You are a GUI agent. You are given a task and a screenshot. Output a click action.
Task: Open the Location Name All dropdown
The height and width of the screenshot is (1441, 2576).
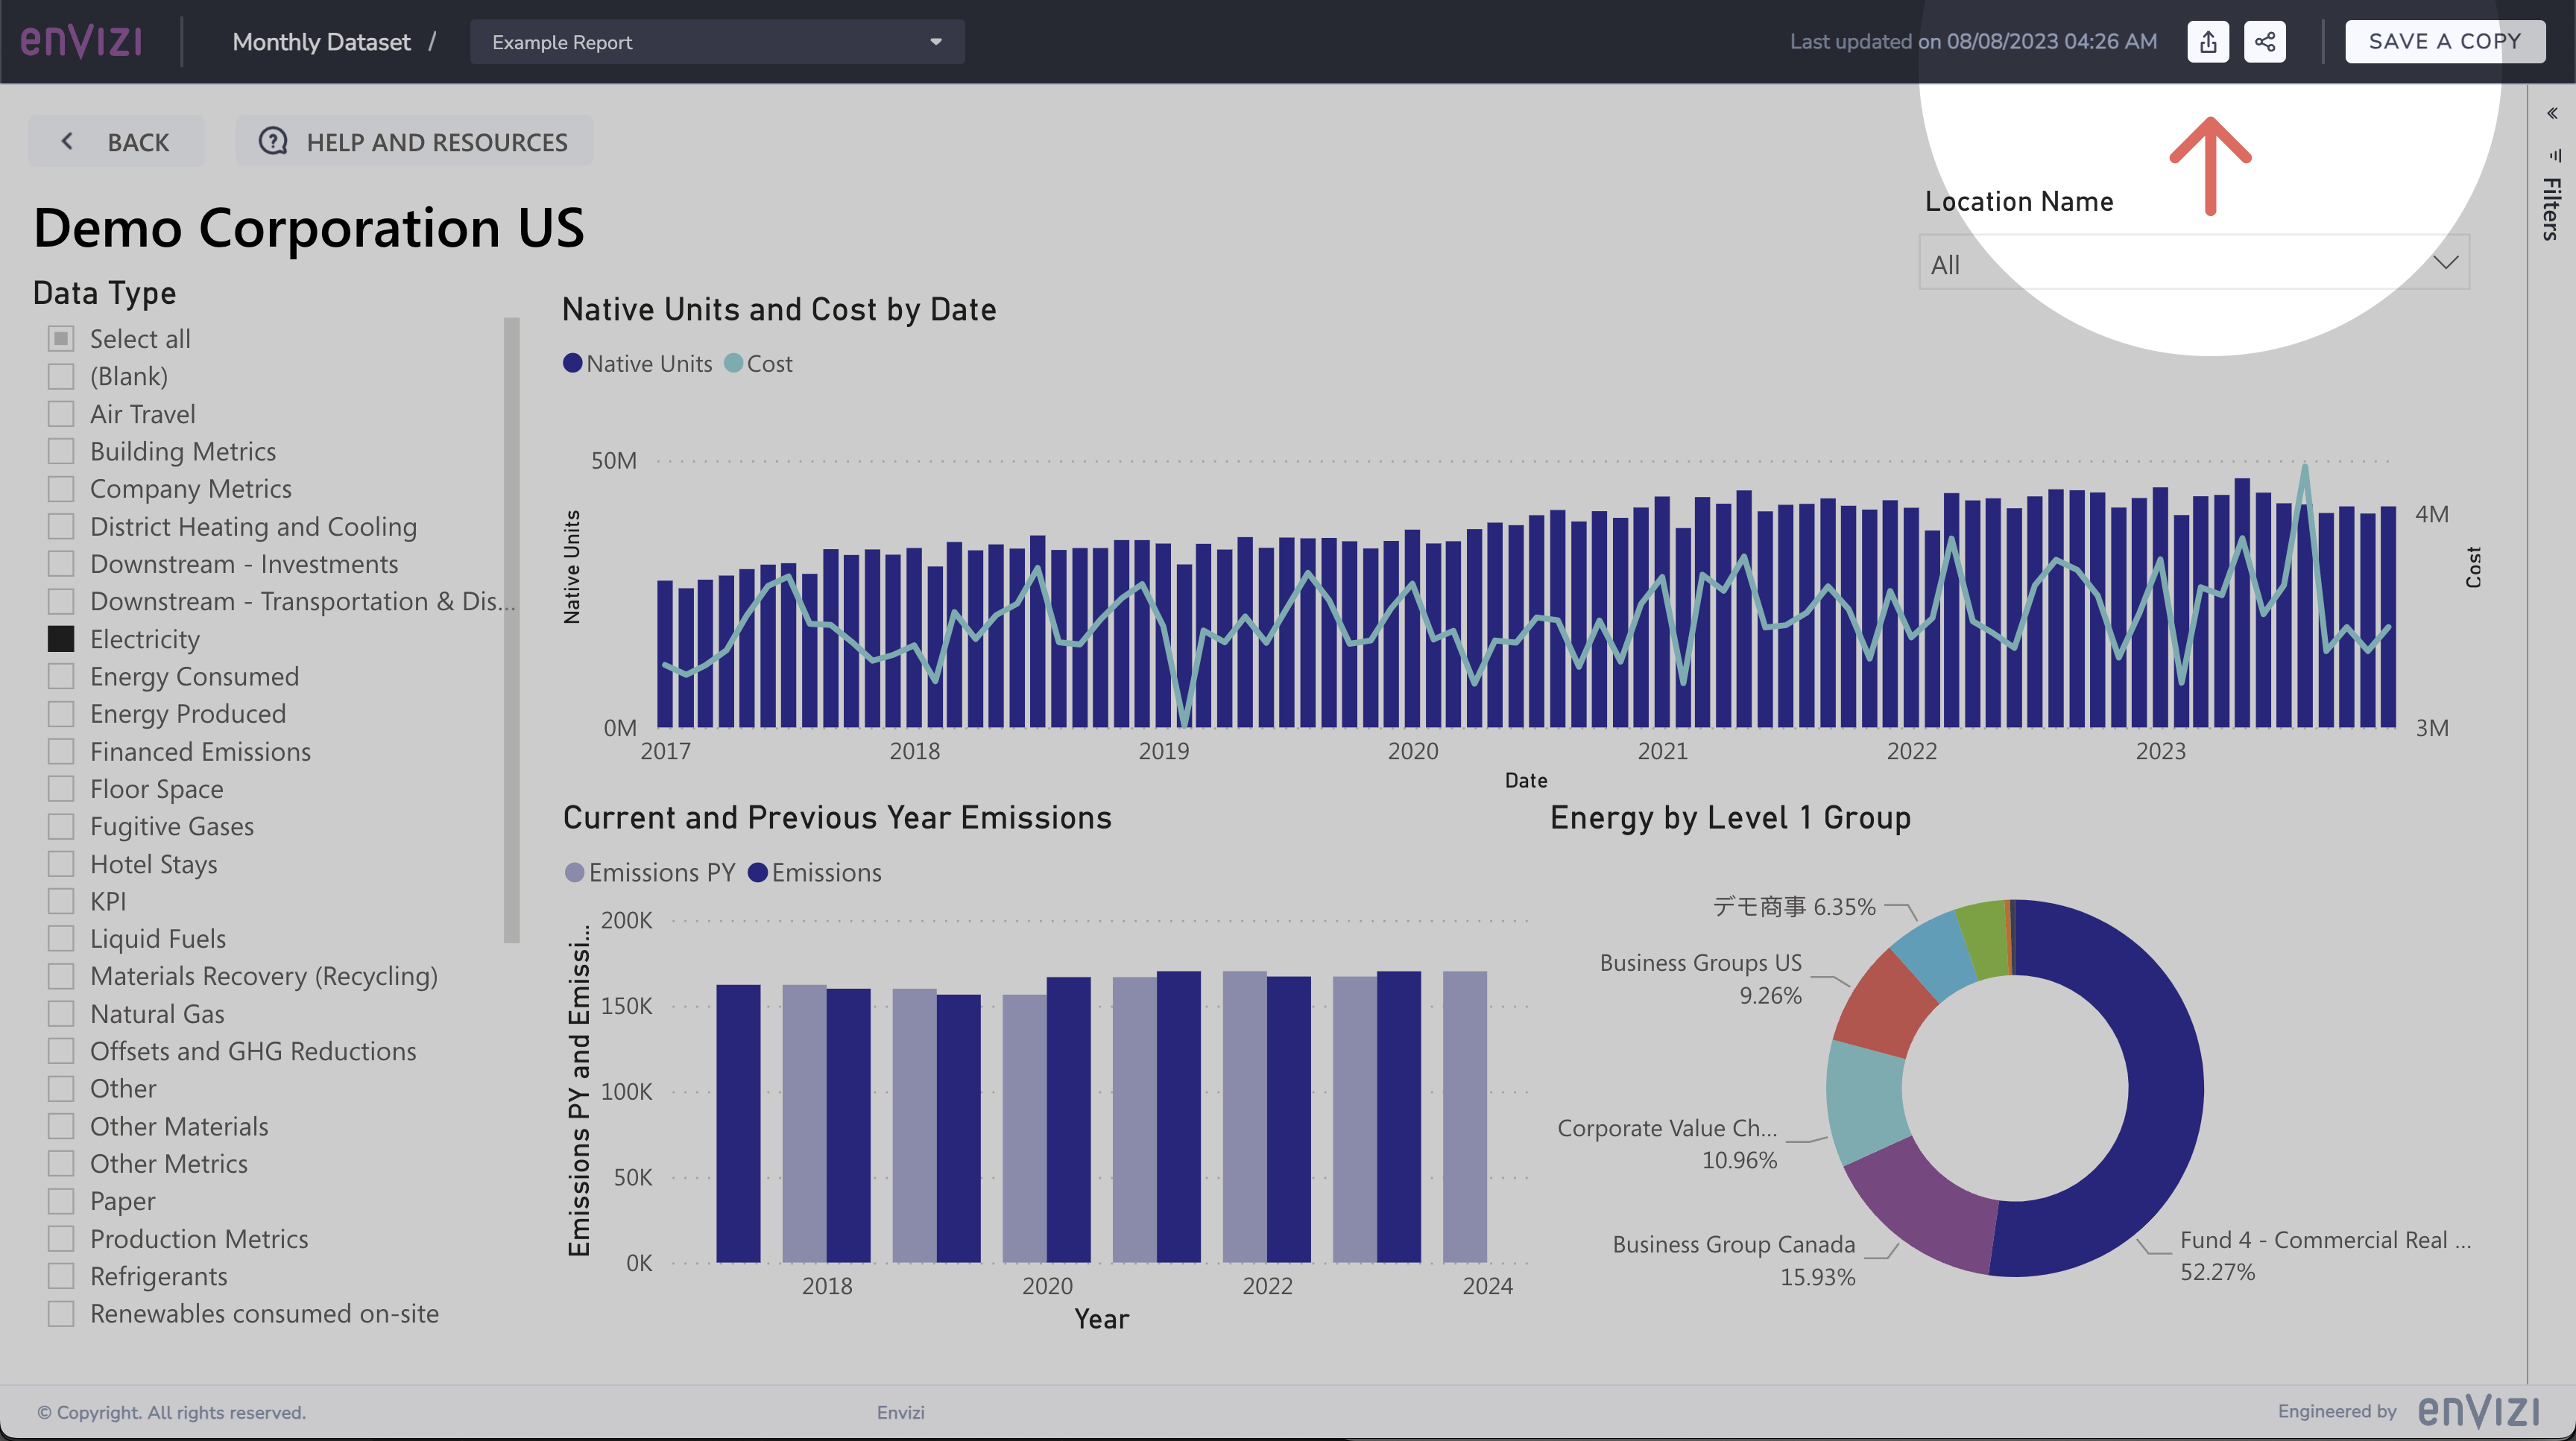click(x=2194, y=263)
